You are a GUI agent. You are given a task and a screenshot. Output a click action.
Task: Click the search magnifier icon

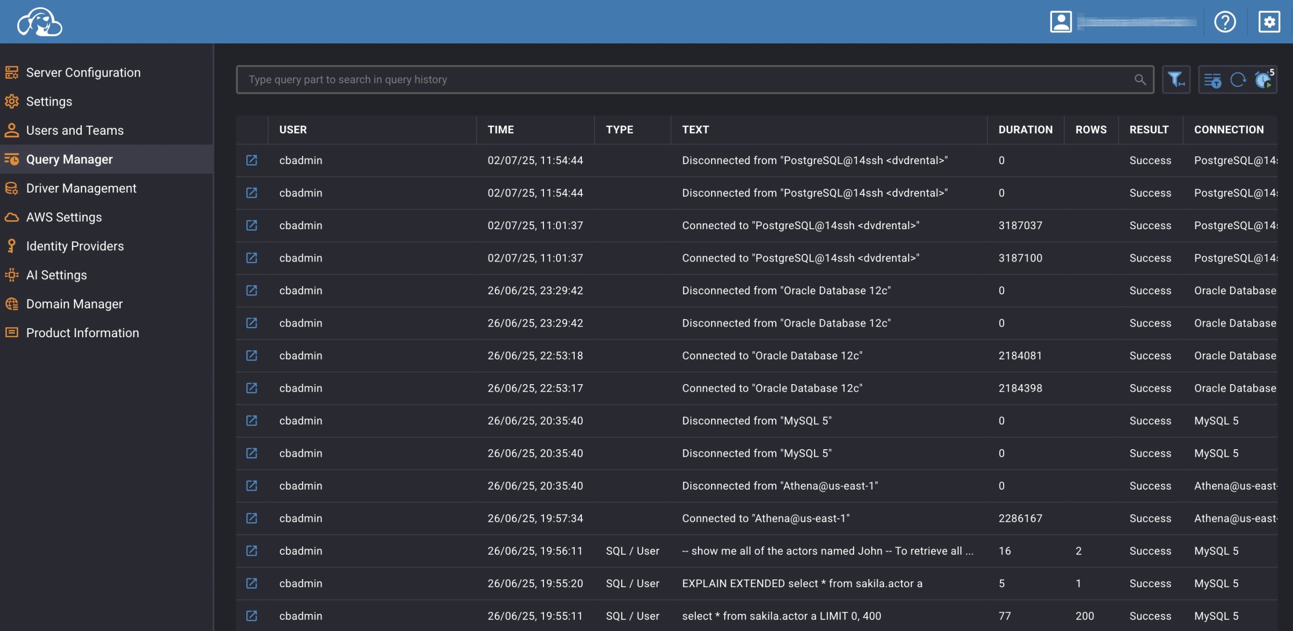pos(1140,80)
